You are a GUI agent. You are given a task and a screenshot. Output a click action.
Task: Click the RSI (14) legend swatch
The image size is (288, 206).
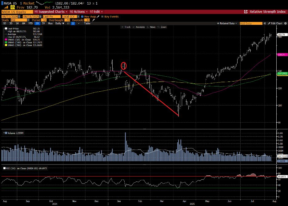[4, 168]
